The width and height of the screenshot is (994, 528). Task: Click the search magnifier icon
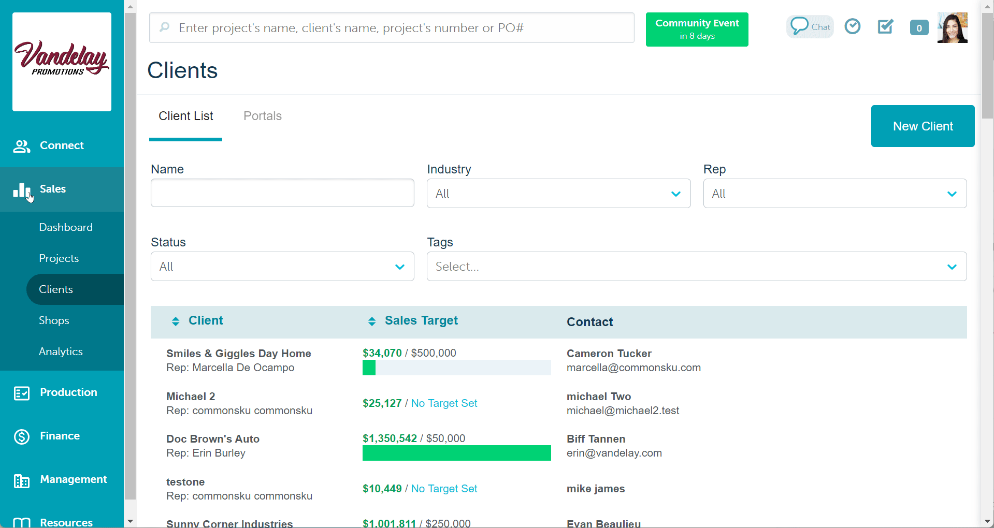click(164, 27)
